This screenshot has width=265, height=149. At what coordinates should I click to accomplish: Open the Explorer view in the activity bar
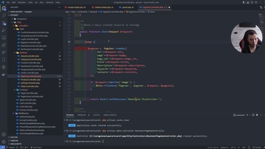pyautogui.click(x=4, y=8)
